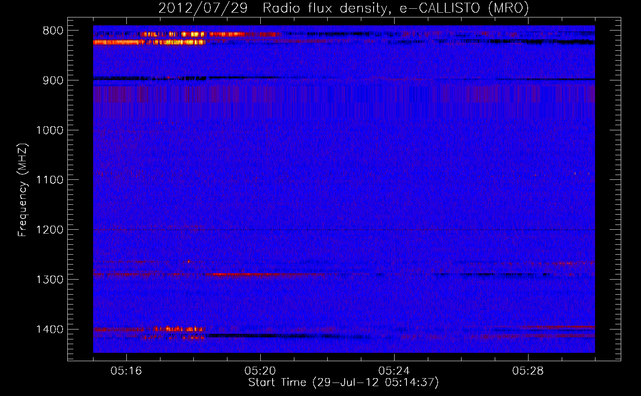The image size is (641, 396).
Task: Click the 05:28 time tick label
Action: point(528,371)
